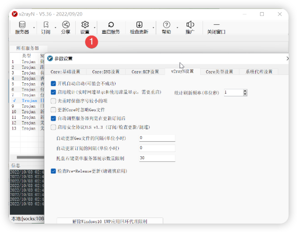297x232 pixels.
Task: Expand the dropdown arrow beside 订阅
Action: point(56,28)
